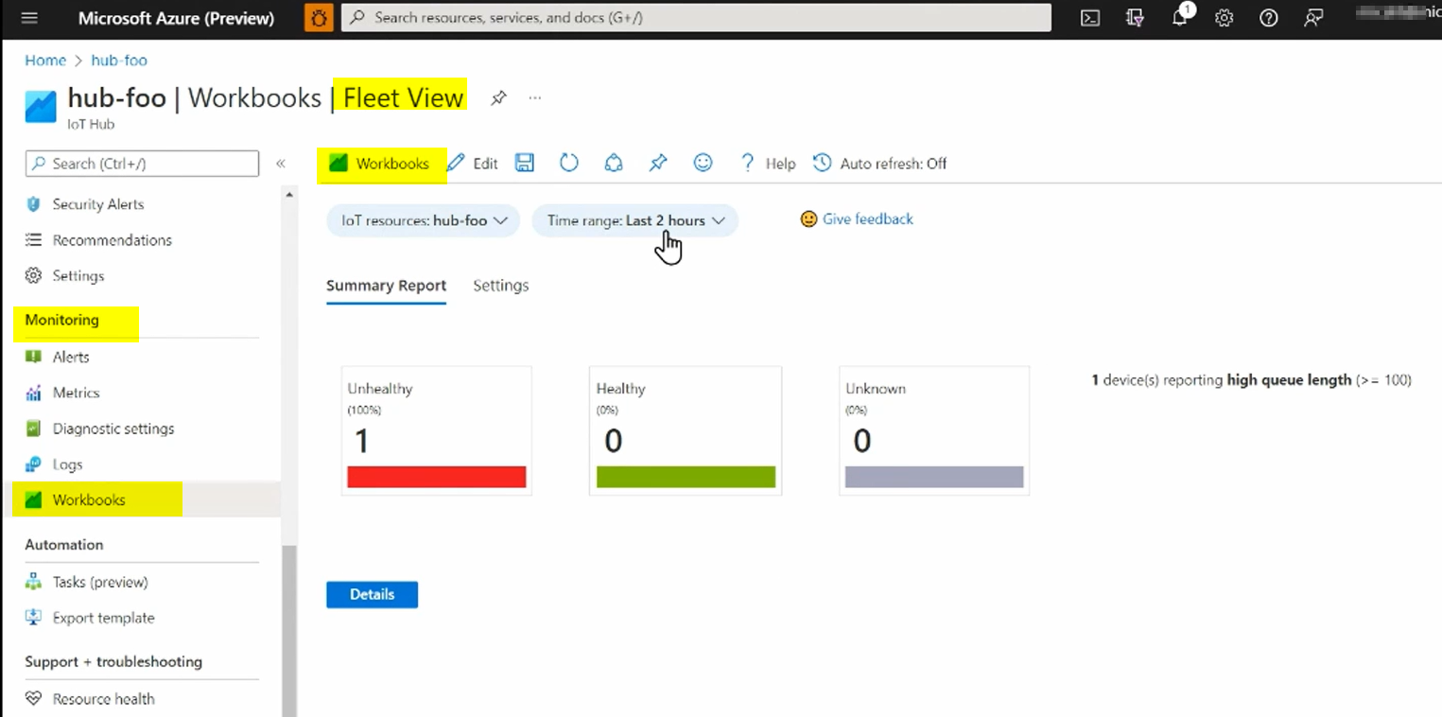Screen dimensions: 1442x717
Task: Click the Details button
Action: pos(372,595)
